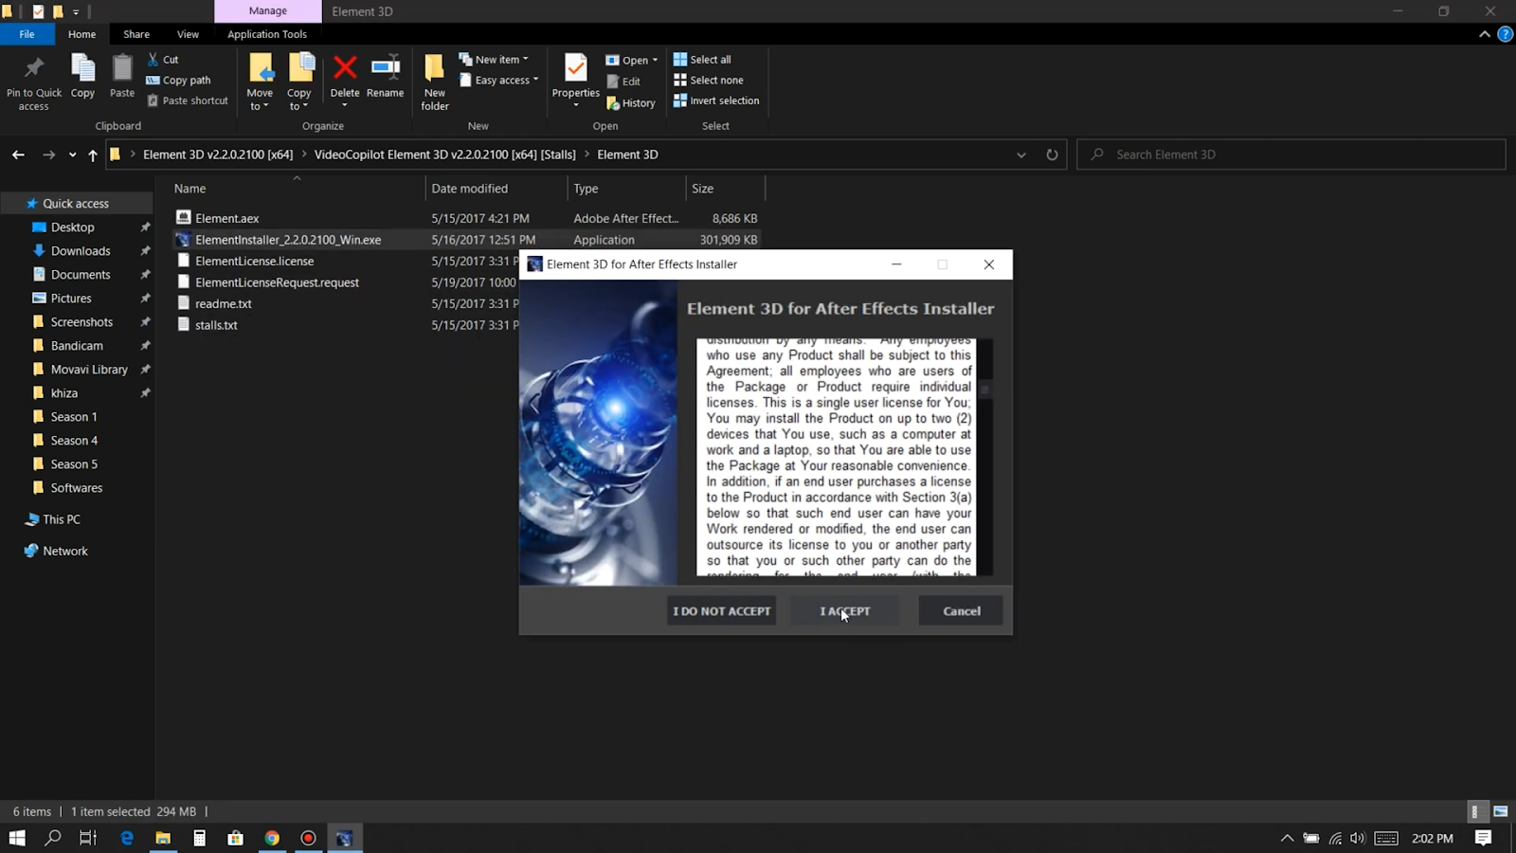Switch to the Home ribbon tab

tap(81, 34)
